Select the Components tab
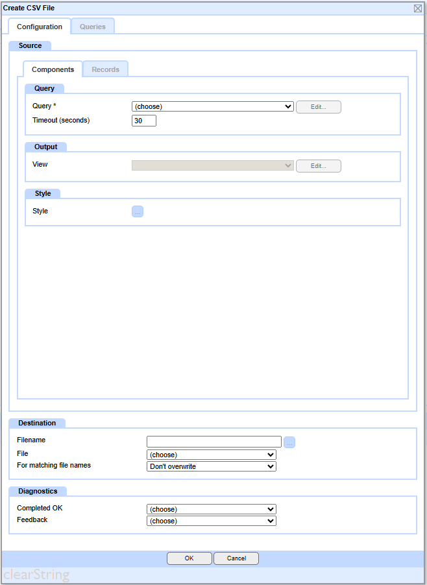Viewport: 427px width, 585px height. click(53, 69)
